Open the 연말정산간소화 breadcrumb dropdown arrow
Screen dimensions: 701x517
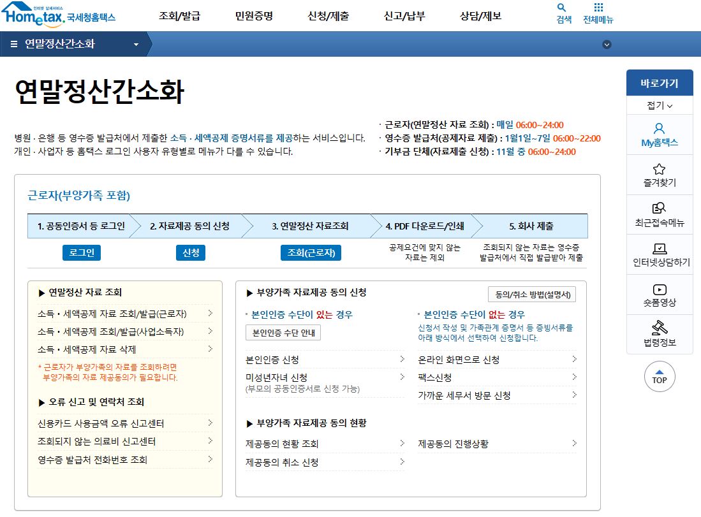(x=135, y=45)
